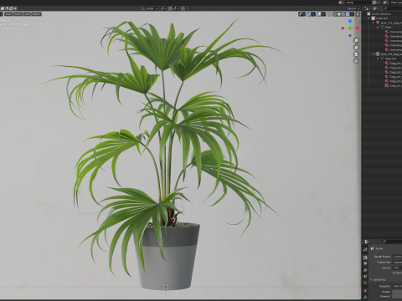The height and width of the screenshot is (301, 402).
Task: Open the World properties tab
Action: (x=365, y=283)
